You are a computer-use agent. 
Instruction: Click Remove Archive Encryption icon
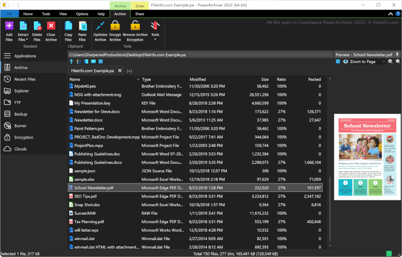point(135,26)
